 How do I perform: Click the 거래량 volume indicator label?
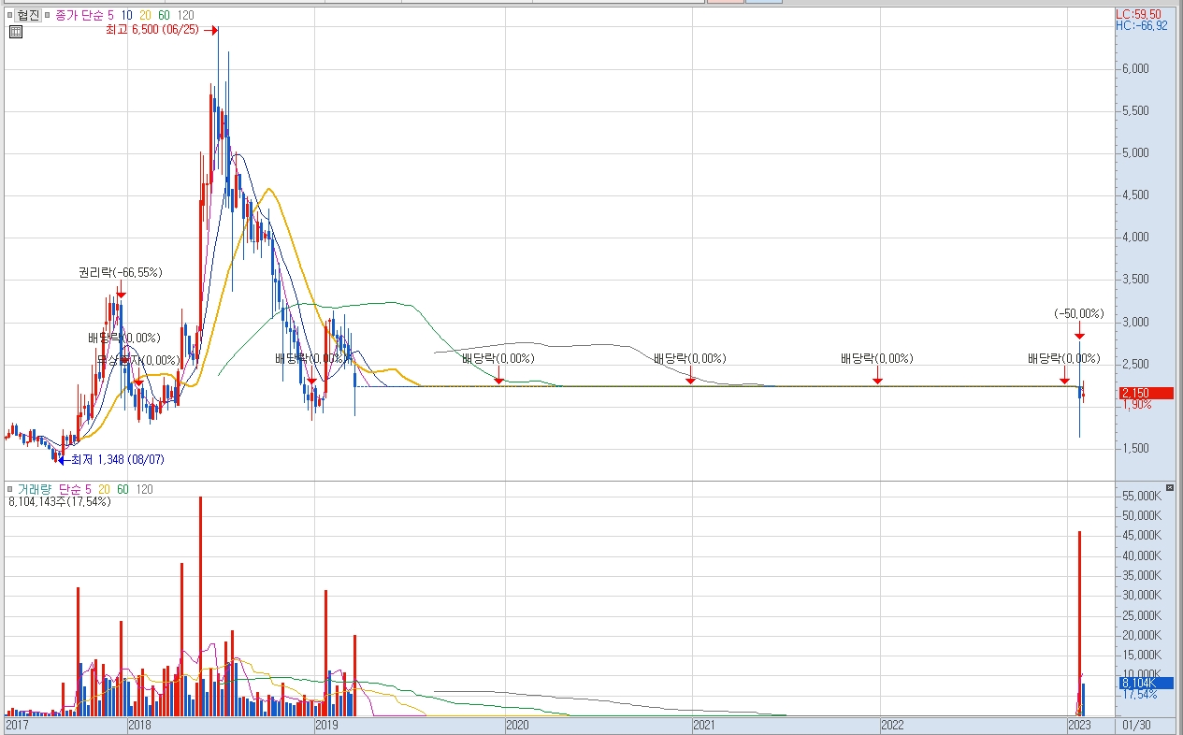[x=35, y=489]
